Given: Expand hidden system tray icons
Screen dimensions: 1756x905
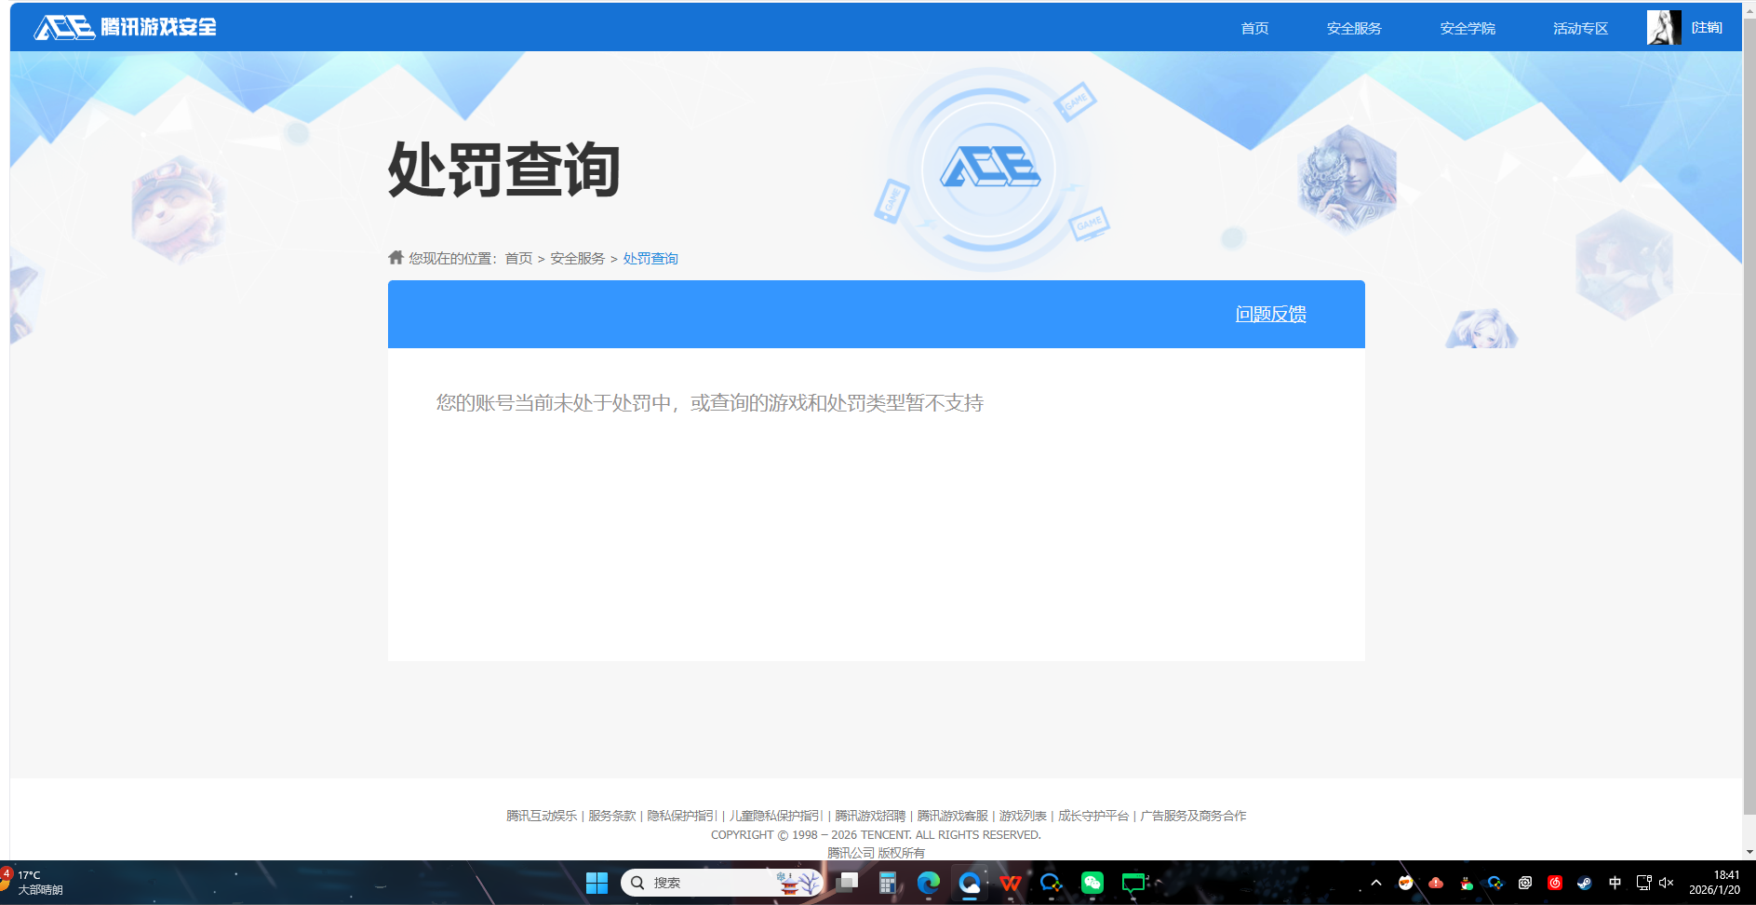Looking at the screenshot, I should tap(1376, 883).
